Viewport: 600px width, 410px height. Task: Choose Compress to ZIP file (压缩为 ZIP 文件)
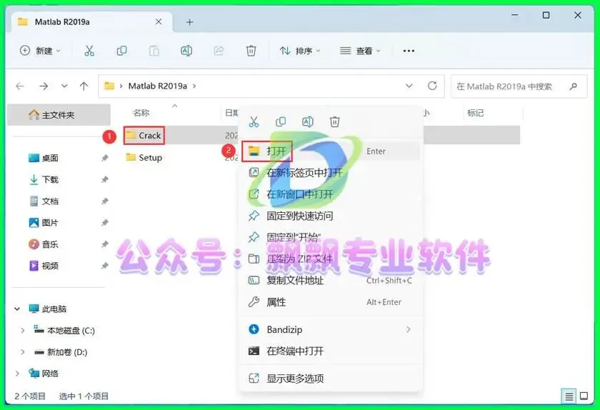331,259
